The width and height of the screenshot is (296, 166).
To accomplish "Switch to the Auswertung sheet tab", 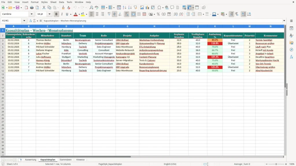I will [30, 160].
